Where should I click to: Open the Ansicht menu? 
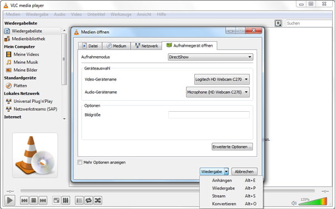click(144, 14)
